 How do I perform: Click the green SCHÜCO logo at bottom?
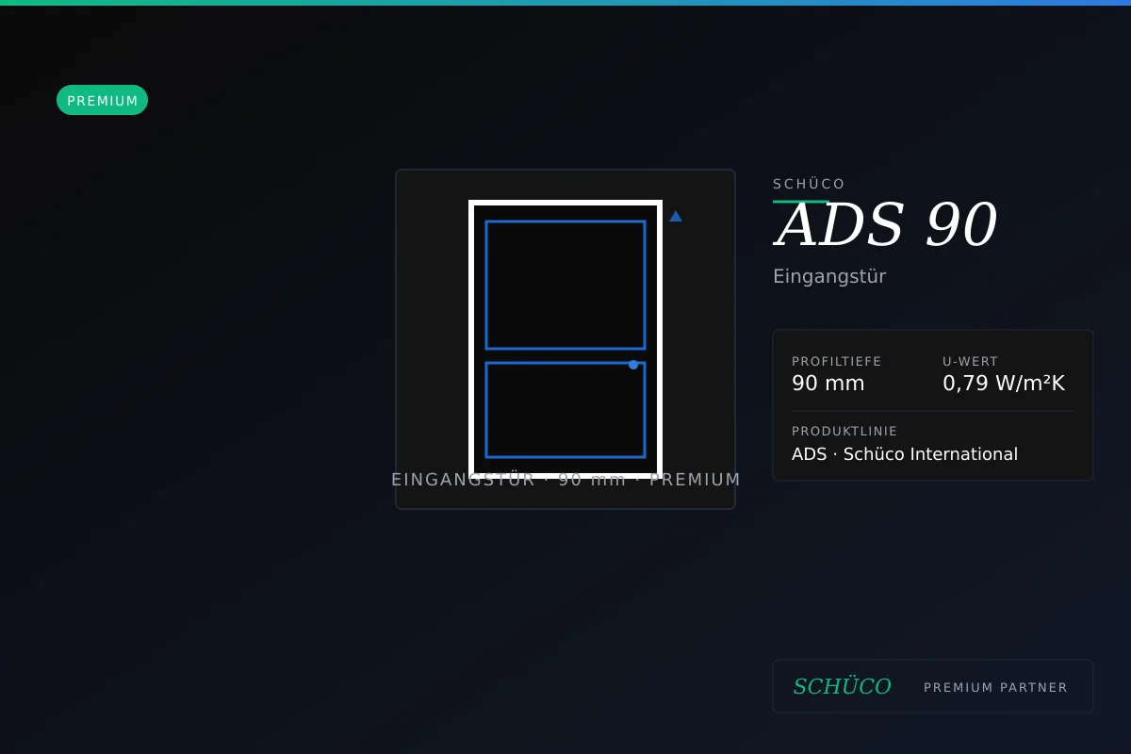click(x=842, y=686)
